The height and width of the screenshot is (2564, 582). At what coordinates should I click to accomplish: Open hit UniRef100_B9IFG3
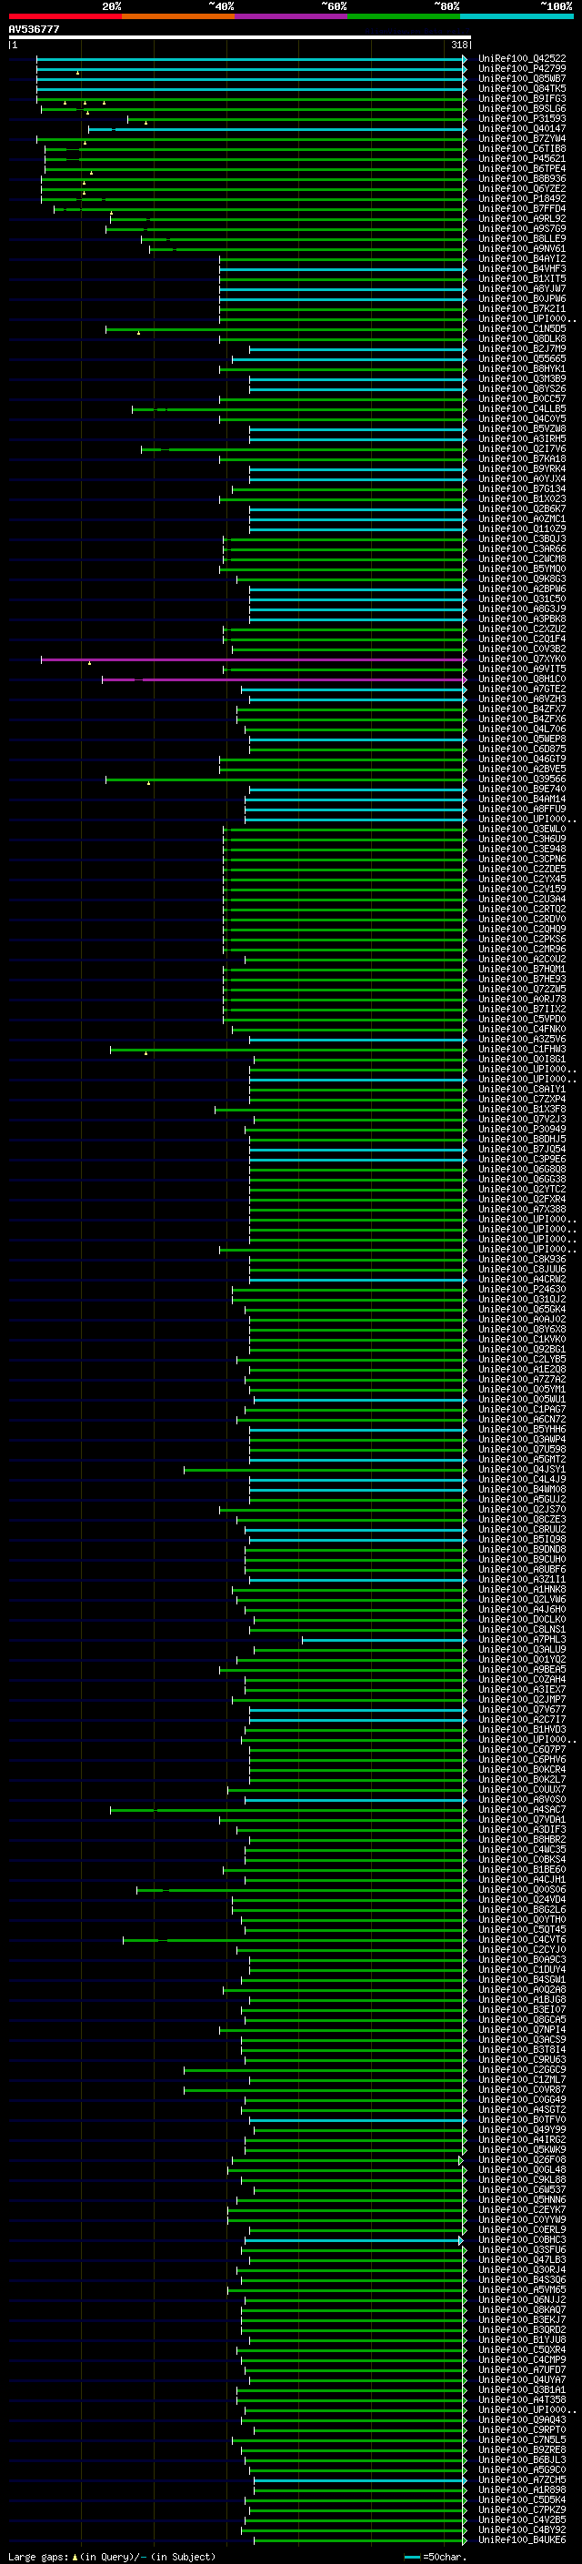click(521, 98)
